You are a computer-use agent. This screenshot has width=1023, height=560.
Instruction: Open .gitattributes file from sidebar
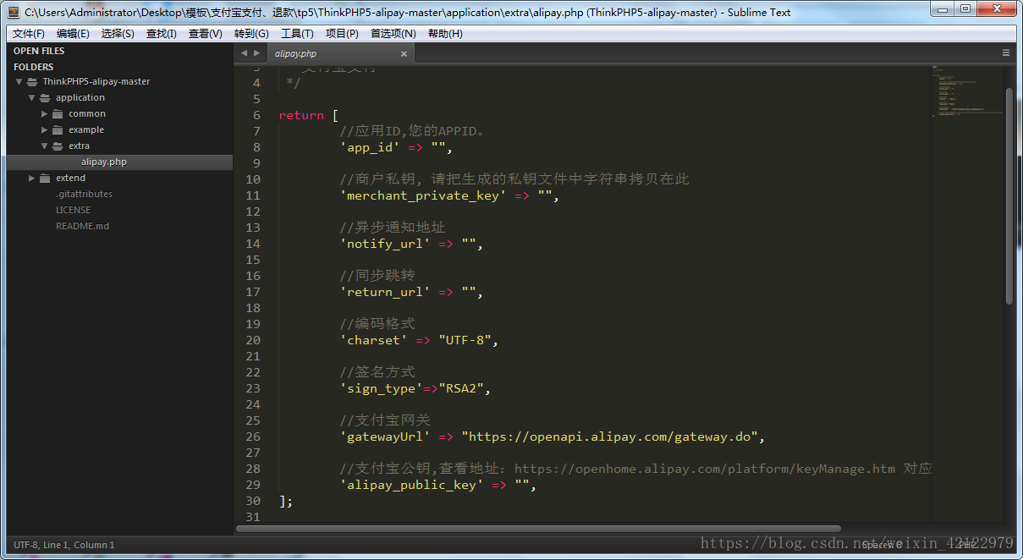tap(84, 194)
